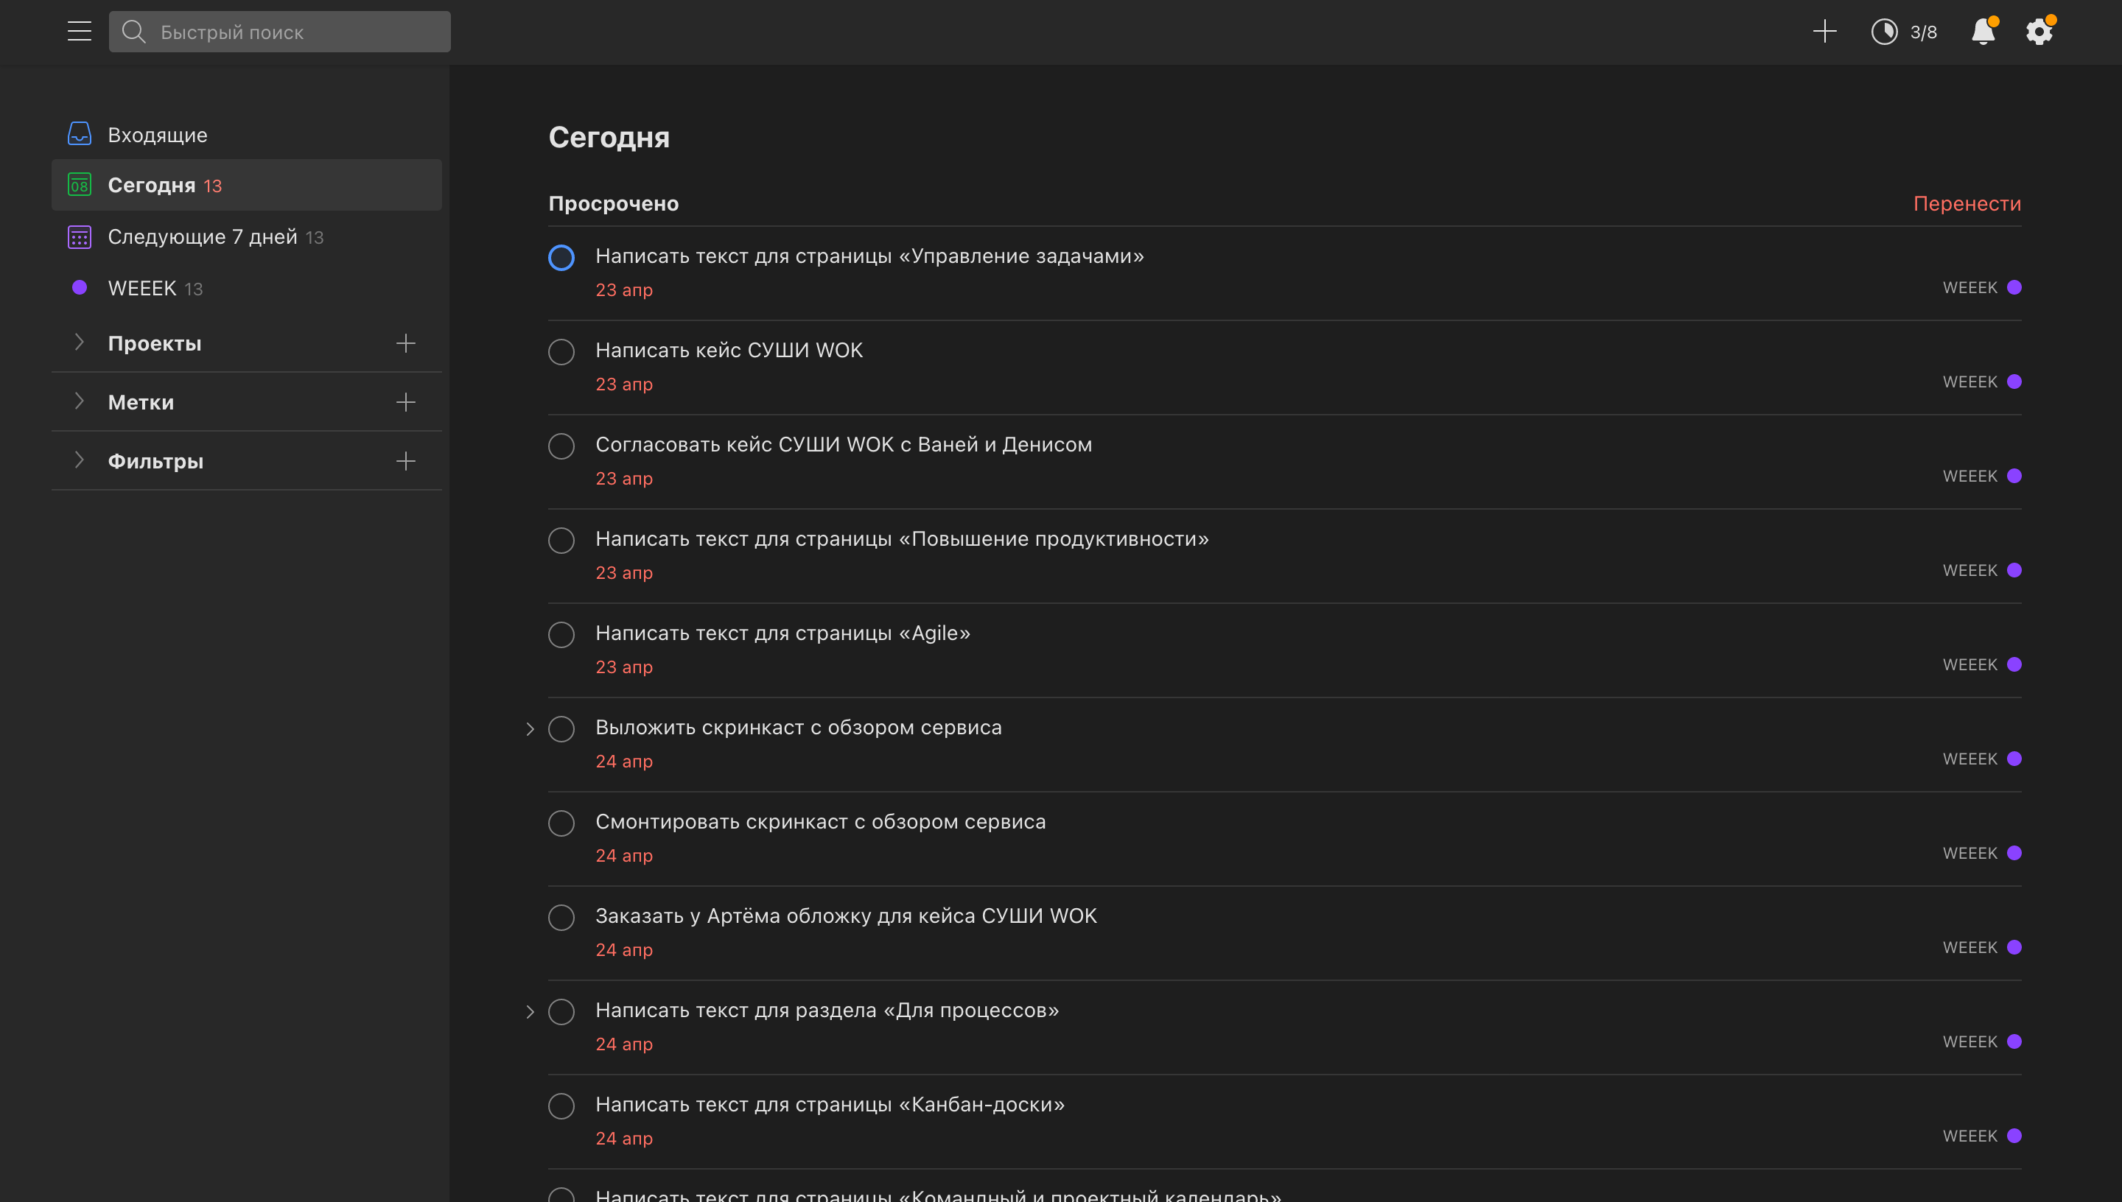Complete task Написать кейс СУШИ WOK
The height and width of the screenshot is (1202, 2122).
pyautogui.click(x=561, y=351)
